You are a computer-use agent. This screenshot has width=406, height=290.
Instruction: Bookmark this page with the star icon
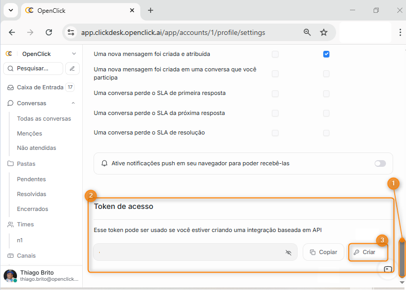324,32
